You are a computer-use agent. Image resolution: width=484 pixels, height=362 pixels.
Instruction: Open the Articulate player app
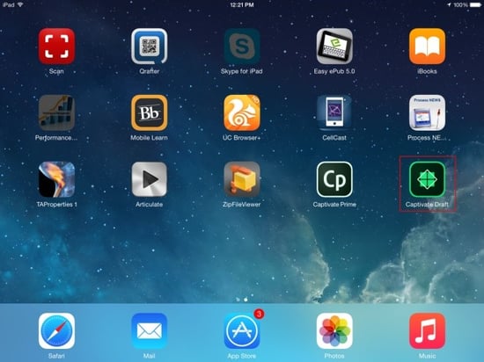tap(149, 179)
